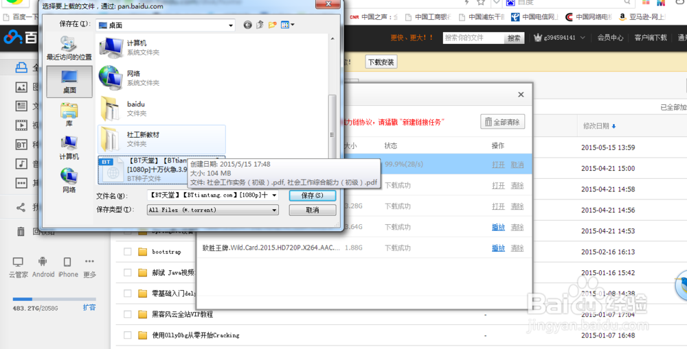Screen dimensions: 687x349
Task: Click the 搜索 button
Action: click(x=515, y=38)
